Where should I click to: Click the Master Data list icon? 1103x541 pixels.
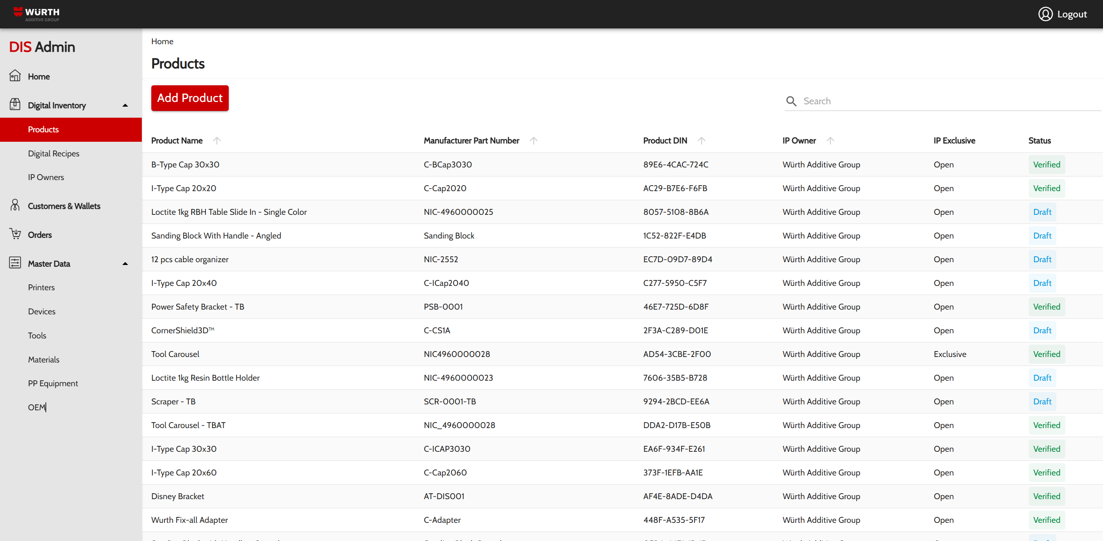(x=15, y=263)
